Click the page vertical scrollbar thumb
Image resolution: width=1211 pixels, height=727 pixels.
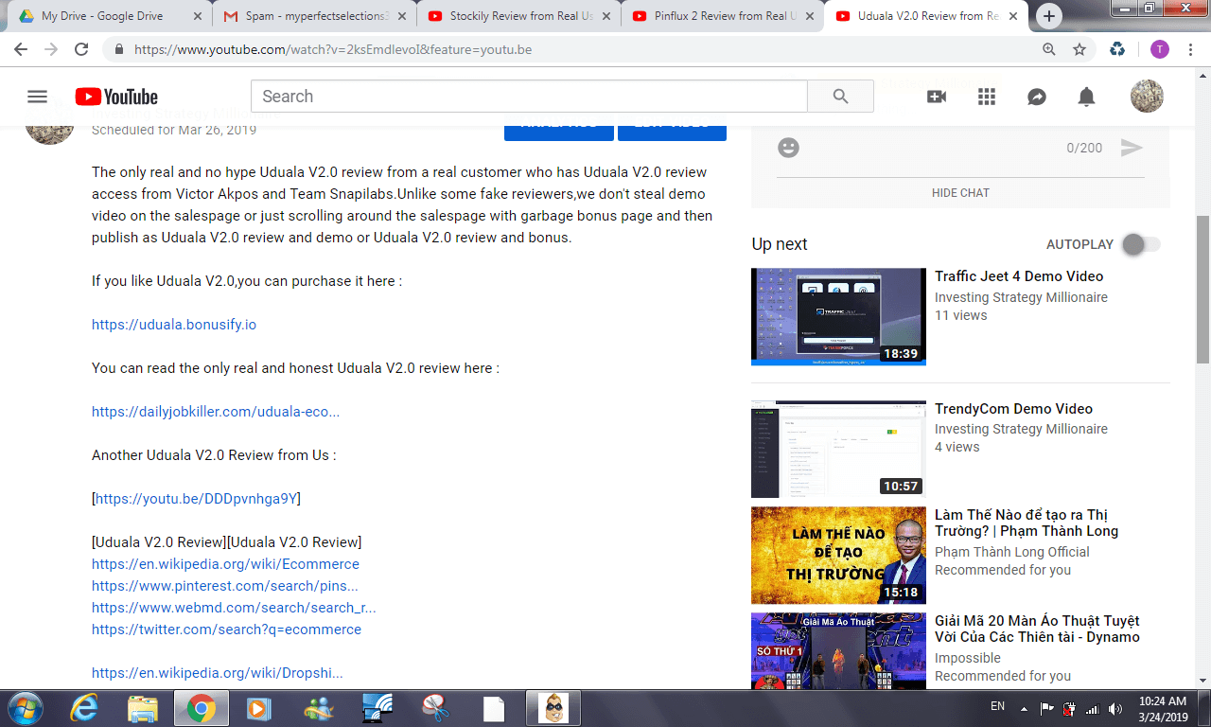click(1202, 290)
